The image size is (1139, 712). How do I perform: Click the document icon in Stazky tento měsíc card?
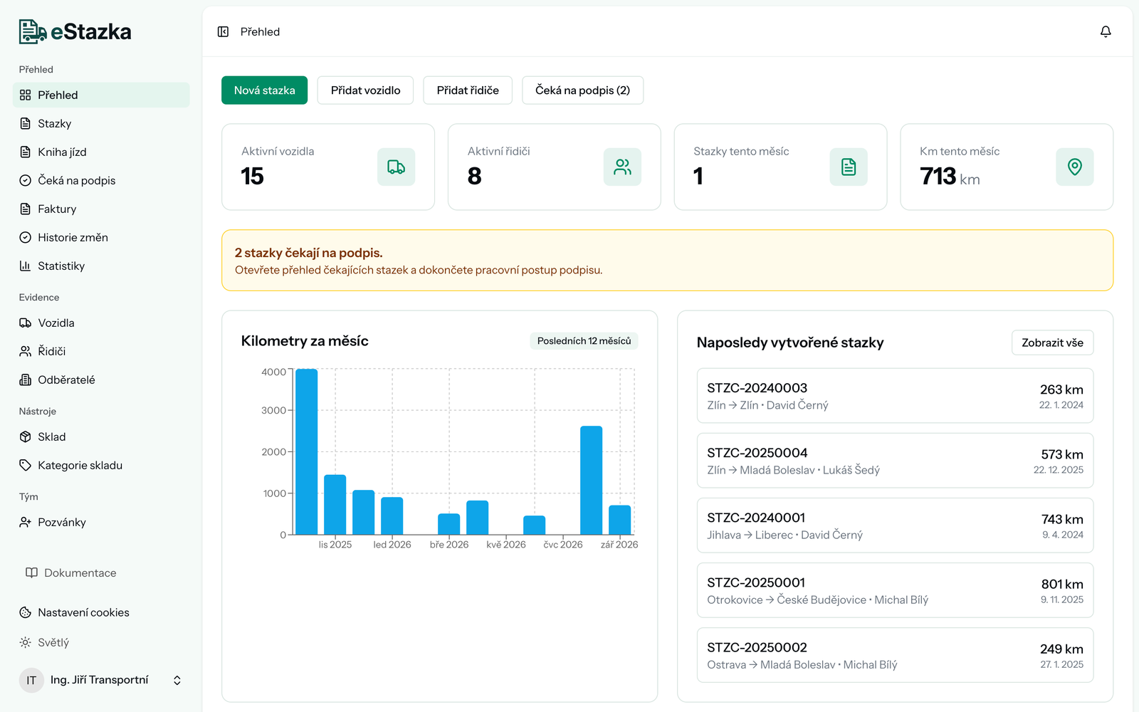pos(849,167)
